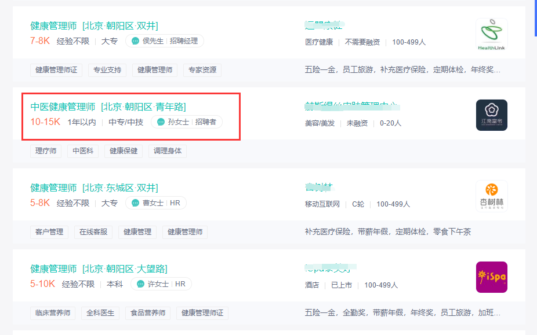
Task: Click chat icon beside 侯先生 recruiter
Action: pyautogui.click(x=136, y=41)
